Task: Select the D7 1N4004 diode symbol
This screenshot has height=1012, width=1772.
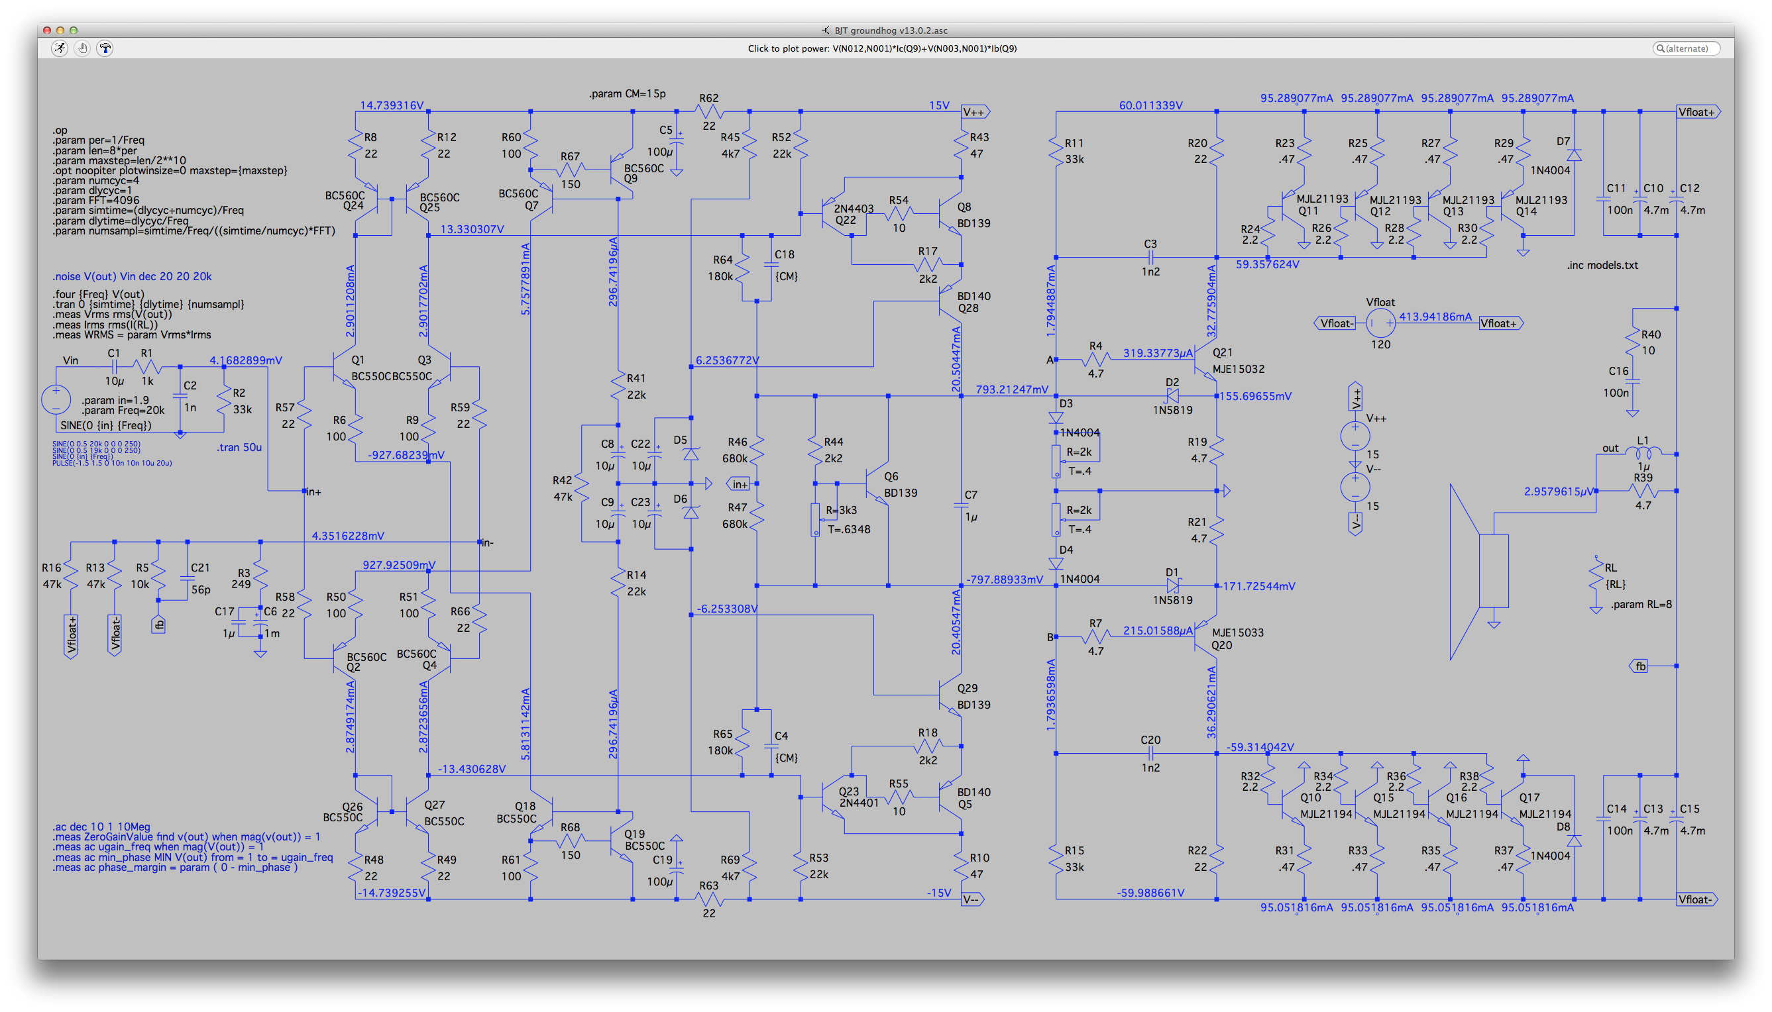Action: click(x=1575, y=155)
